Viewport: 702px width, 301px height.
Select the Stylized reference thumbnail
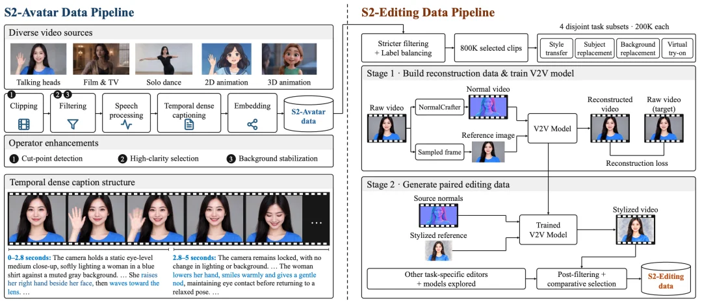tap(438, 251)
